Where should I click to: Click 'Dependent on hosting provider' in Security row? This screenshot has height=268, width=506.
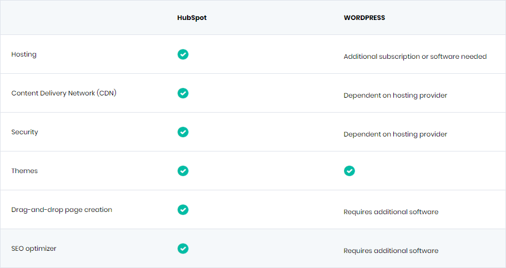coord(395,134)
